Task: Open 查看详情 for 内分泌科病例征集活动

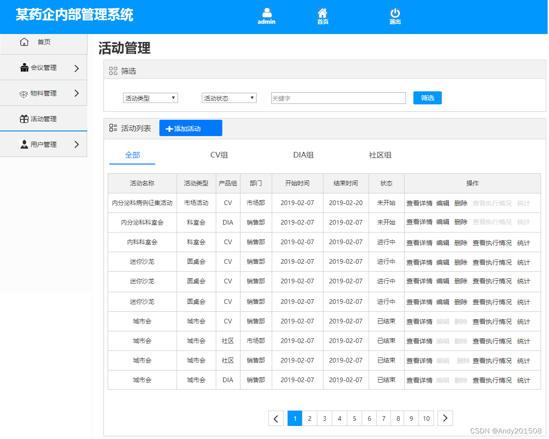Action: [419, 203]
